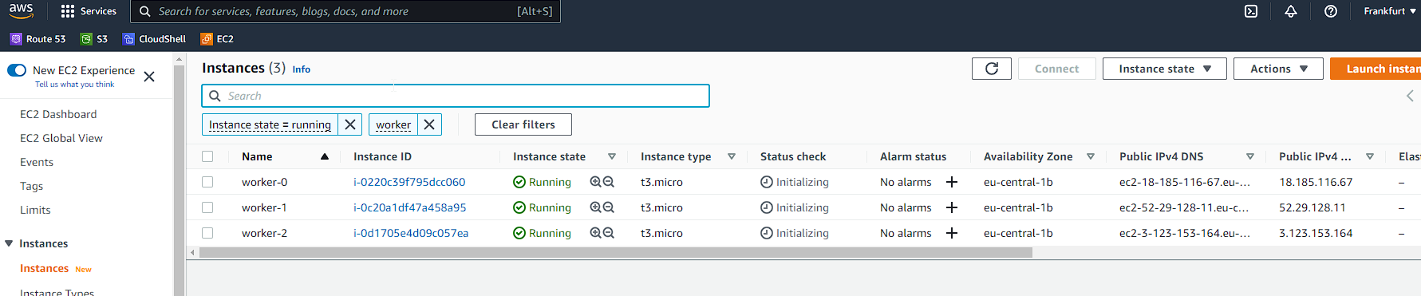
Task: Add alarm for worker-0
Action: (952, 182)
